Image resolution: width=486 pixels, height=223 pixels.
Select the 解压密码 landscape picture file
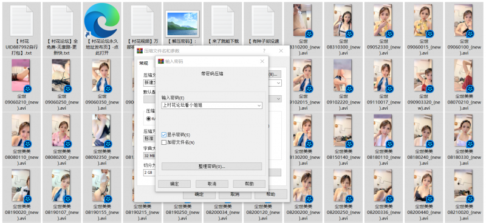[182, 24]
